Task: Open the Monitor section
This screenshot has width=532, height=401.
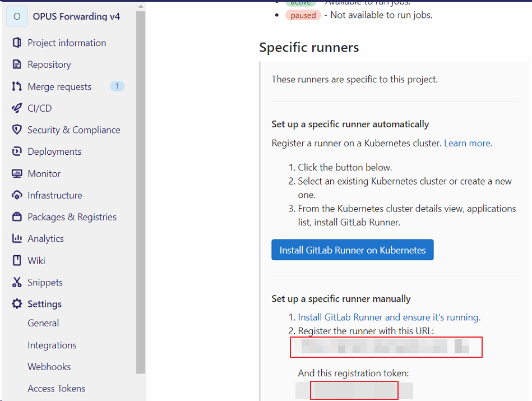Action: (x=44, y=173)
